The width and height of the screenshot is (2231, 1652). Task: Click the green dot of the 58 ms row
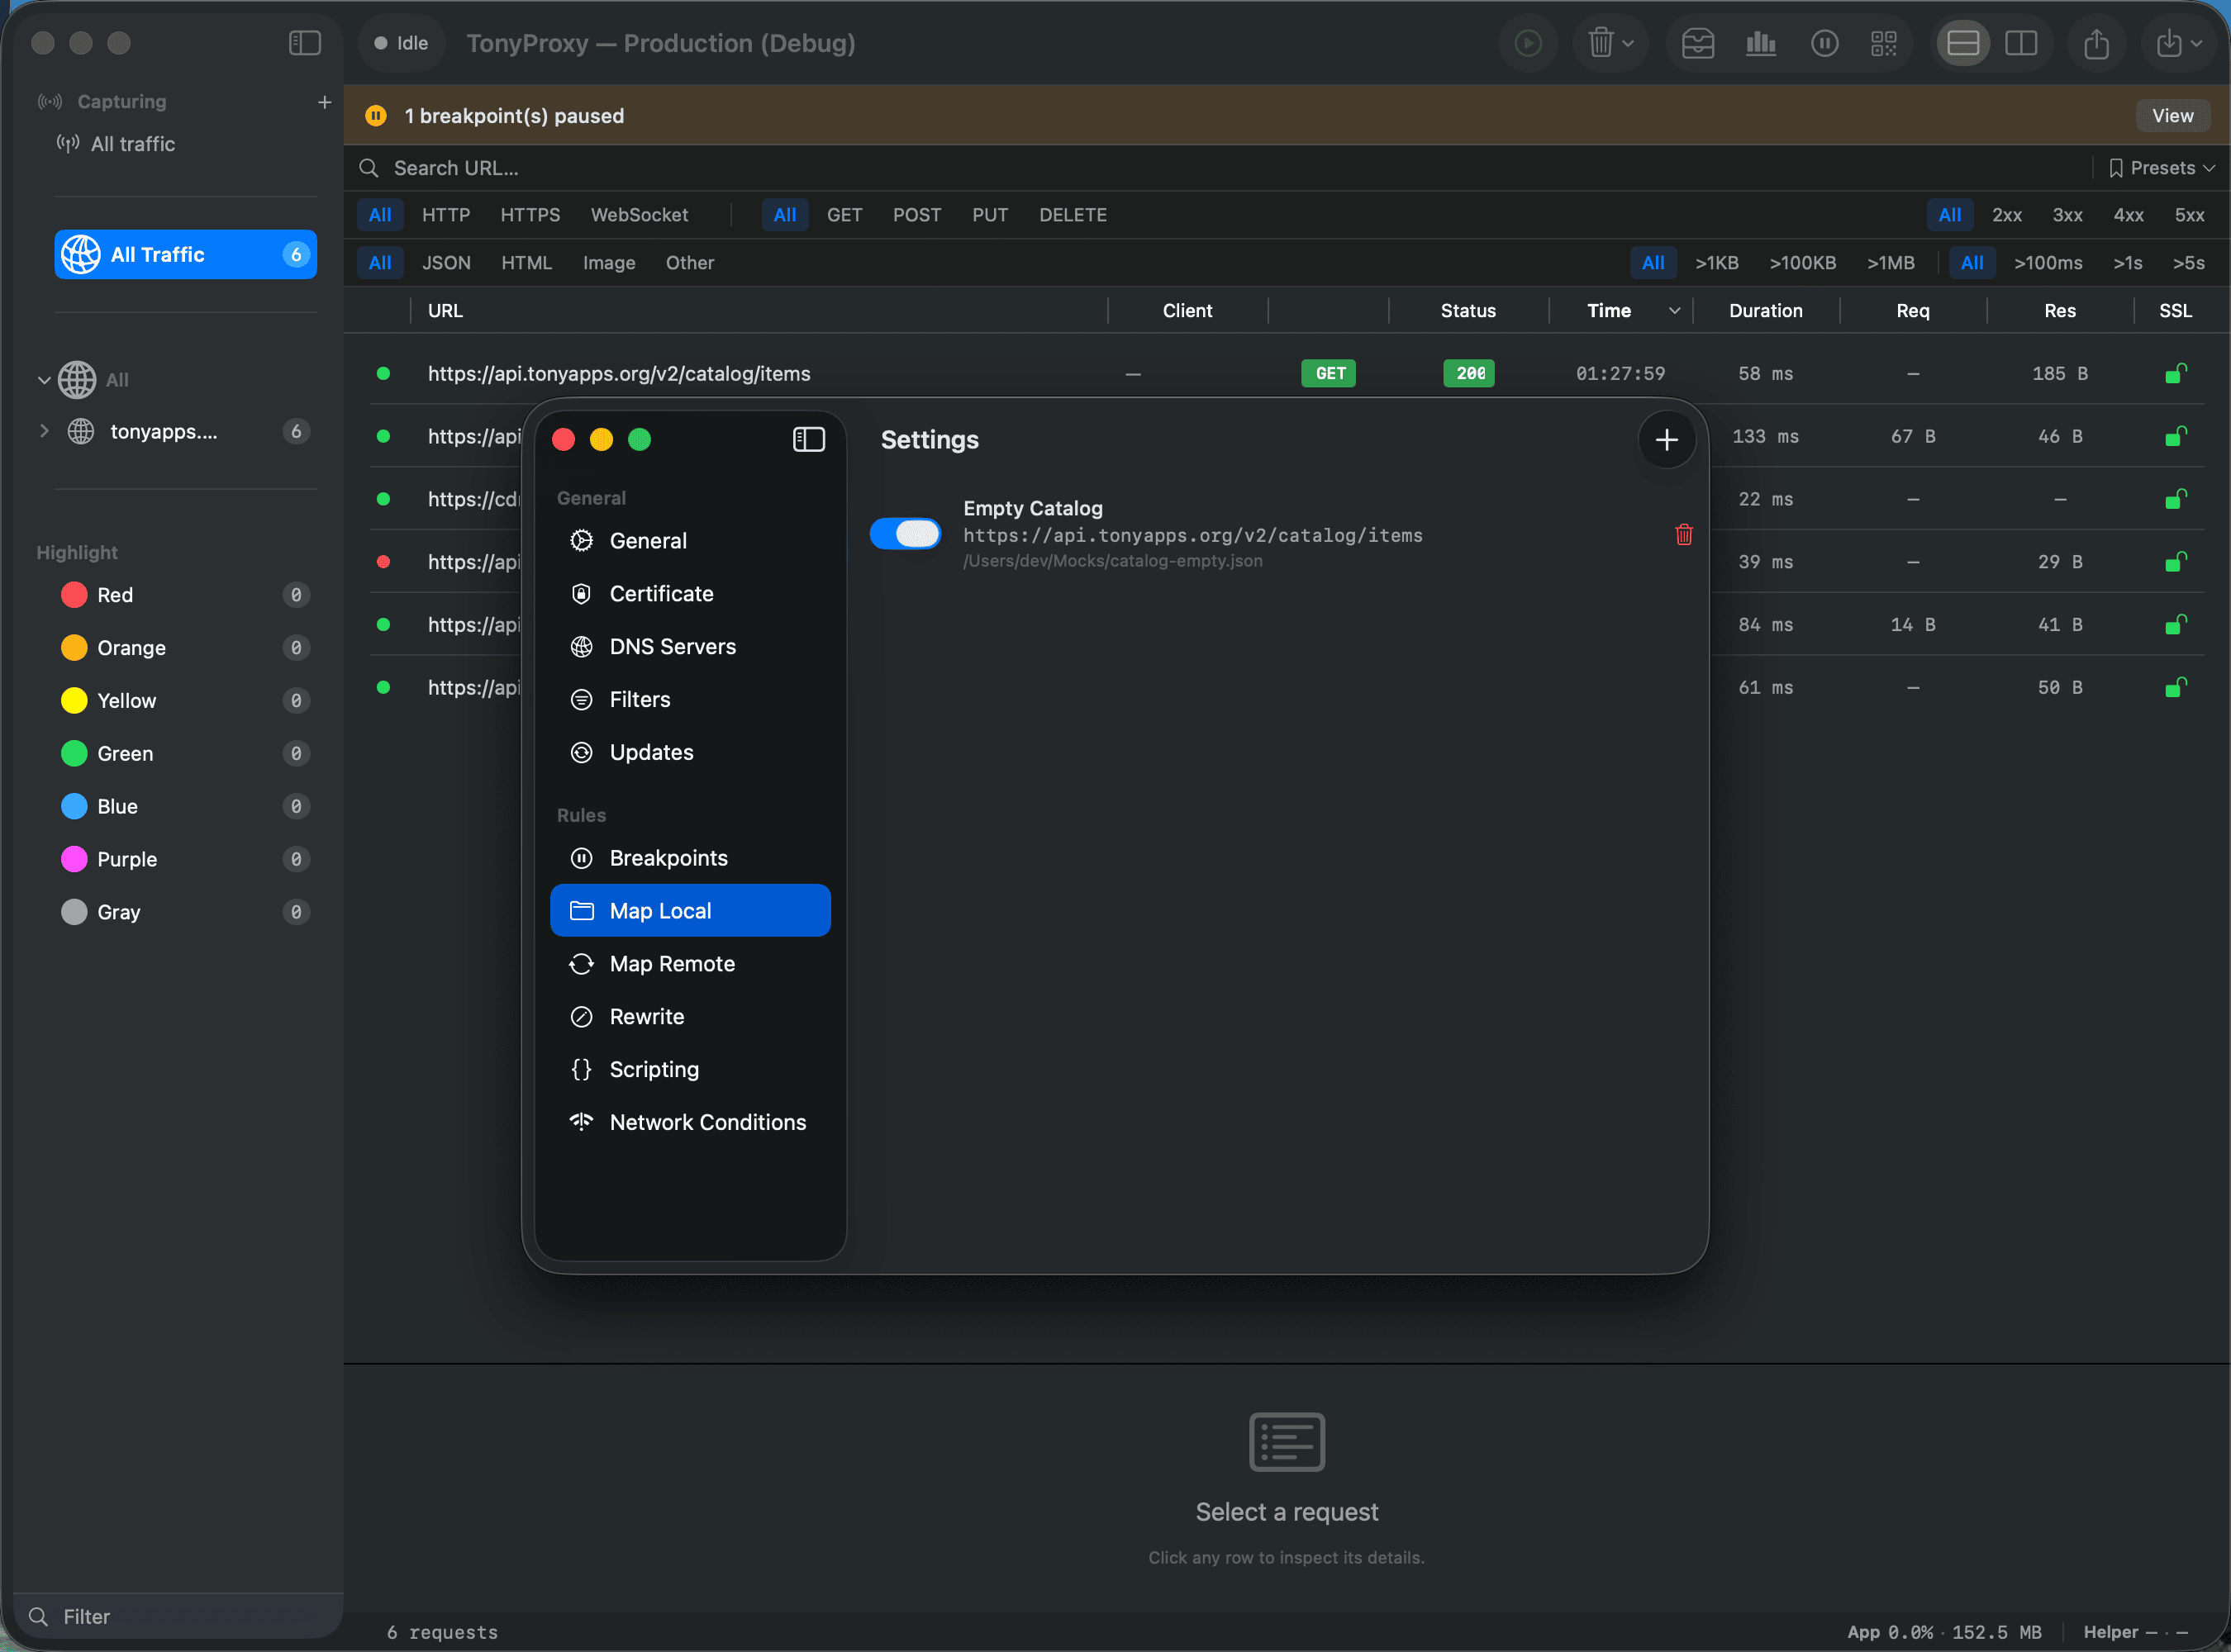[383, 373]
